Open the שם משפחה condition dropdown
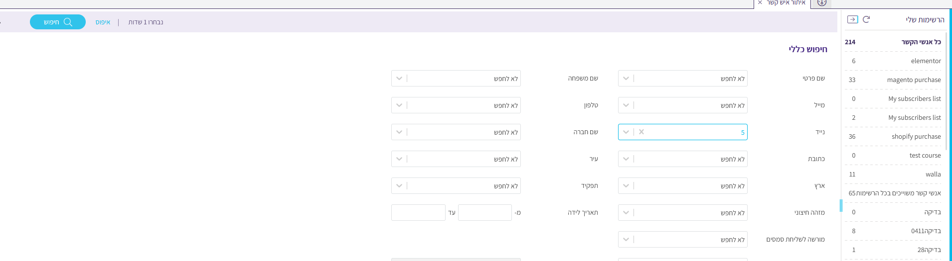Screen dimensions: 952x261 coord(399,79)
